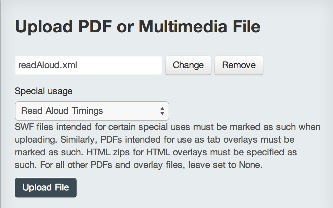
Task: Click the Change button
Action: (188, 65)
